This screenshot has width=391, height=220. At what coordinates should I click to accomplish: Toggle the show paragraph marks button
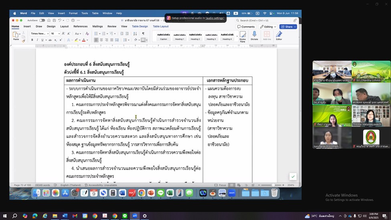143,34
